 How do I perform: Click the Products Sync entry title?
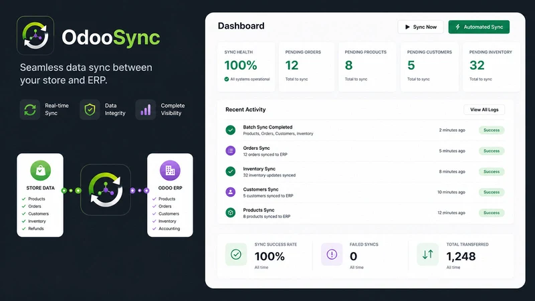point(259,210)
